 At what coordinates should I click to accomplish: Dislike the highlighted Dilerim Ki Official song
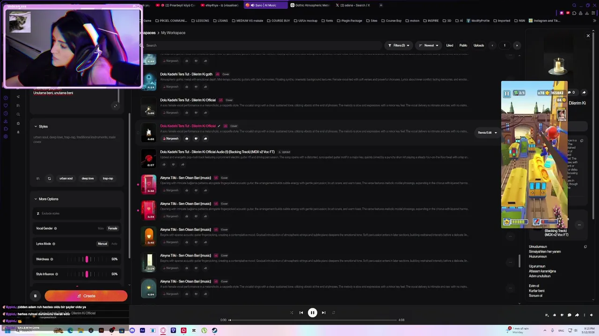pos(196,139)
